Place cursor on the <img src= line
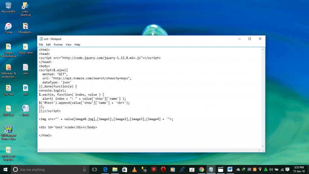Viewport: 309px width, 174px height. pos(106,119)
